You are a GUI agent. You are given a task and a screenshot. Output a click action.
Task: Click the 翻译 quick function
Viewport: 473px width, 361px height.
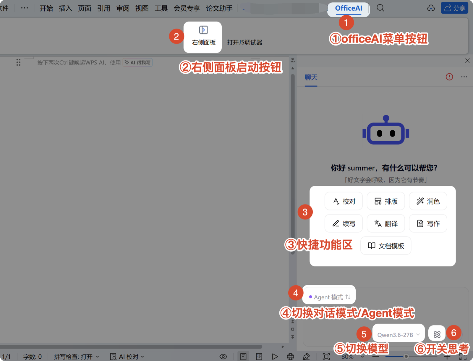pyautogui.click(x=386, y=224)
